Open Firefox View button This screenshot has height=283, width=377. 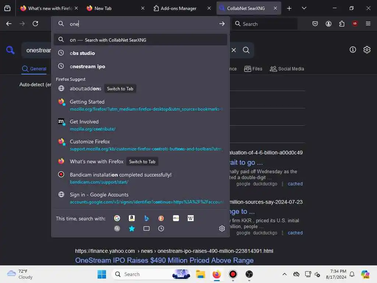point(7,8)
